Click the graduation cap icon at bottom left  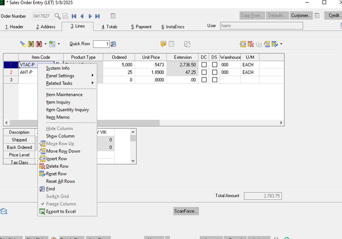coord(4,211)
